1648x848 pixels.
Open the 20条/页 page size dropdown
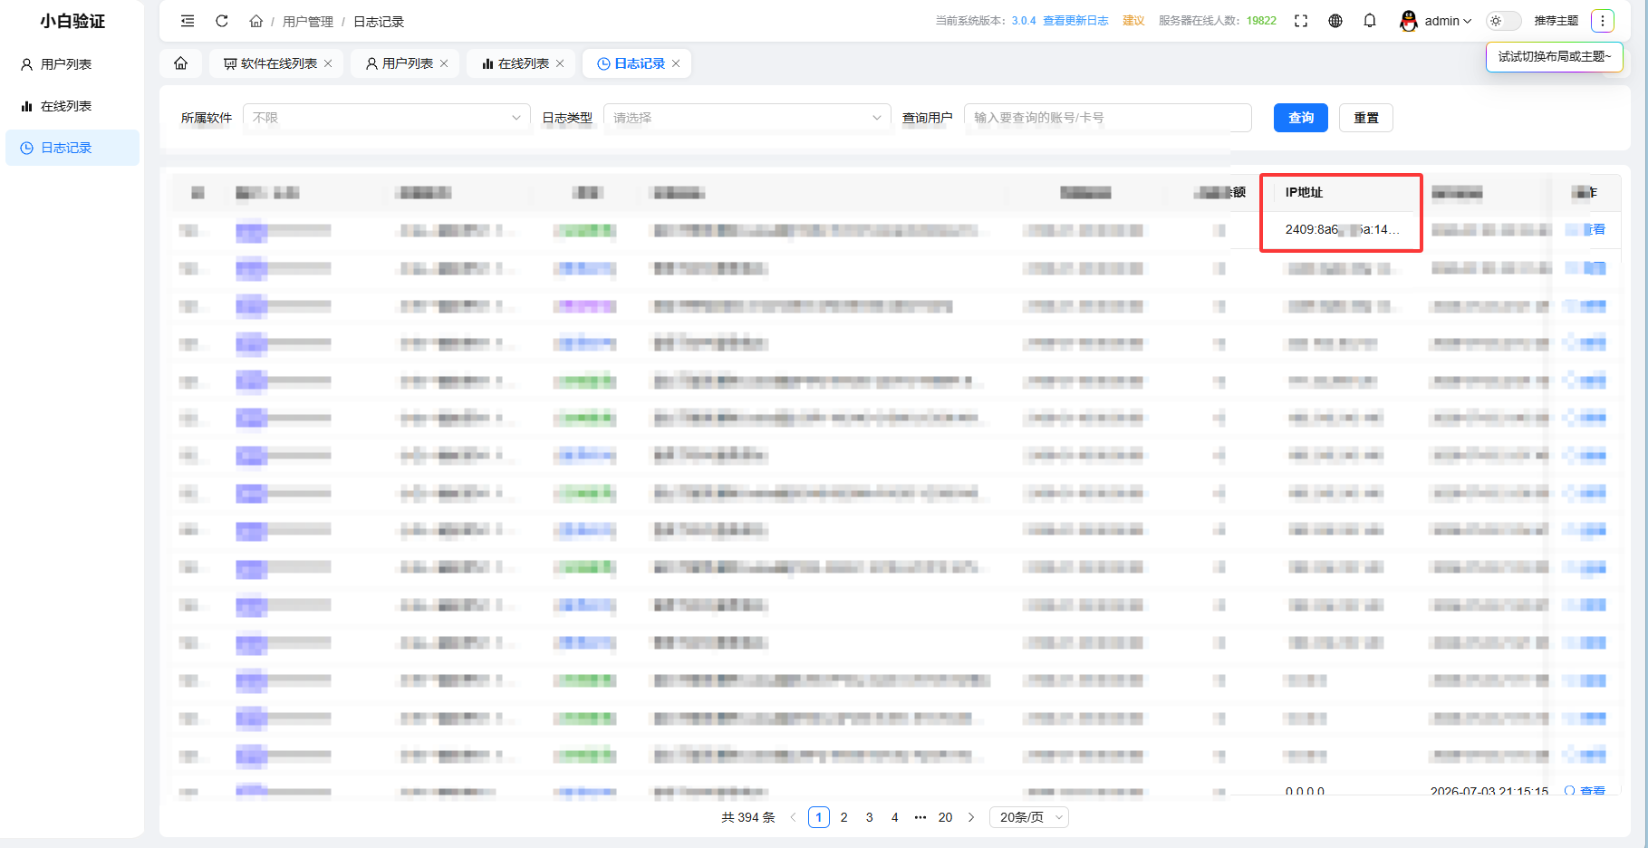pyautogui.click(x=1029, y=817)
